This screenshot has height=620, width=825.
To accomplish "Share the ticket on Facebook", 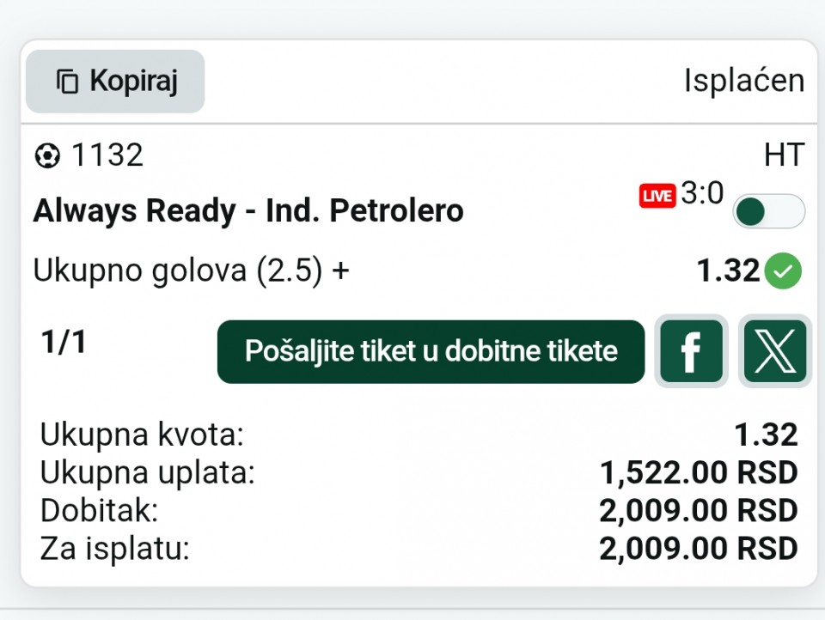I will click(691, 351).
